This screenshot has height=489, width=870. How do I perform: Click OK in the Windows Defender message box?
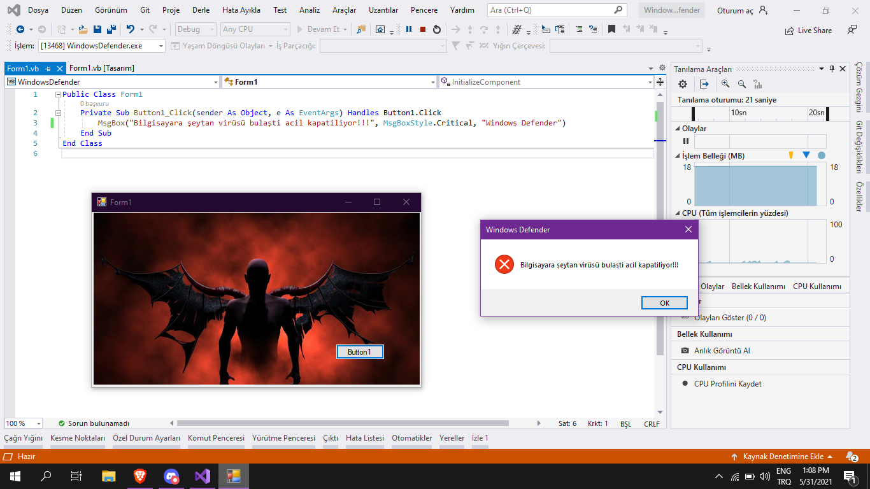pyautogui.click(x=664, y=303)
